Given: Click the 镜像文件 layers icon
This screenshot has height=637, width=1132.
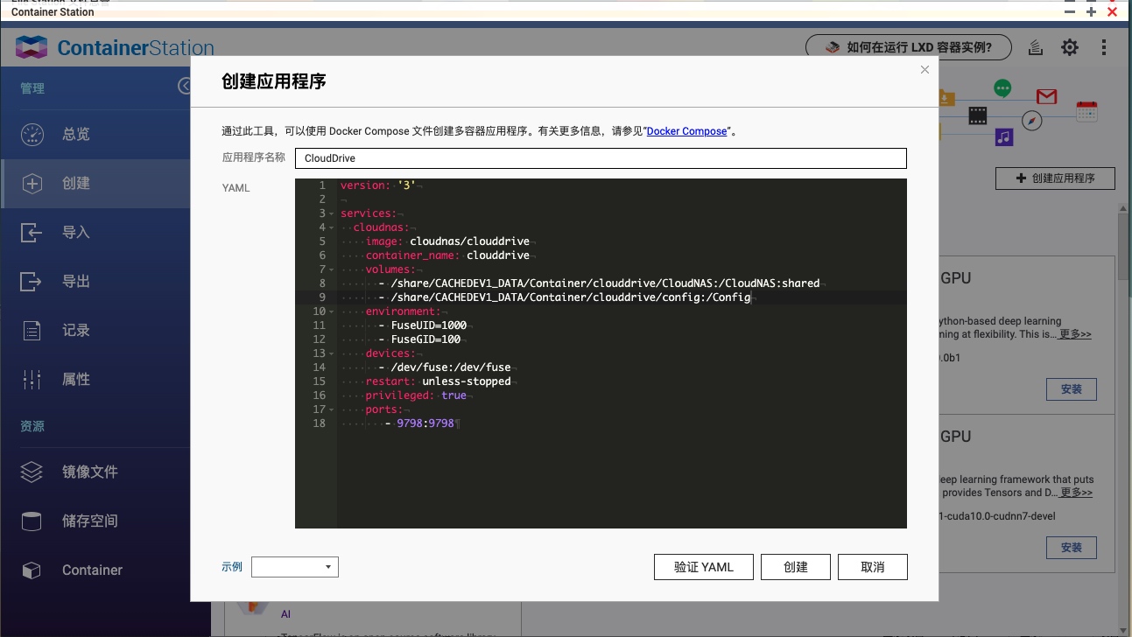Looking at the screenshot, I should click(32, 472).
